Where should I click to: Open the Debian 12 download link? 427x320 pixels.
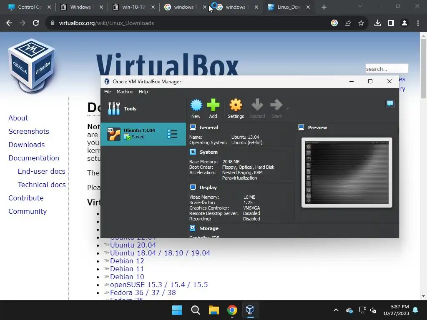[x=127, y=261]
